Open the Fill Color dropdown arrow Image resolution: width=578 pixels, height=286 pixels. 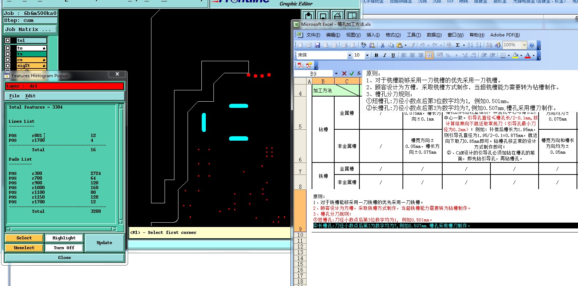click(521, 55)
